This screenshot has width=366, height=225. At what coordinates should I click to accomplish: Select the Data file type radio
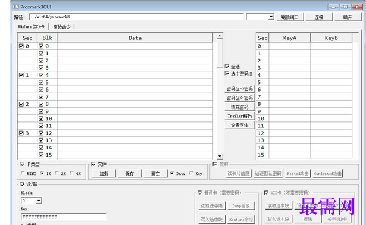pos(172,173)
